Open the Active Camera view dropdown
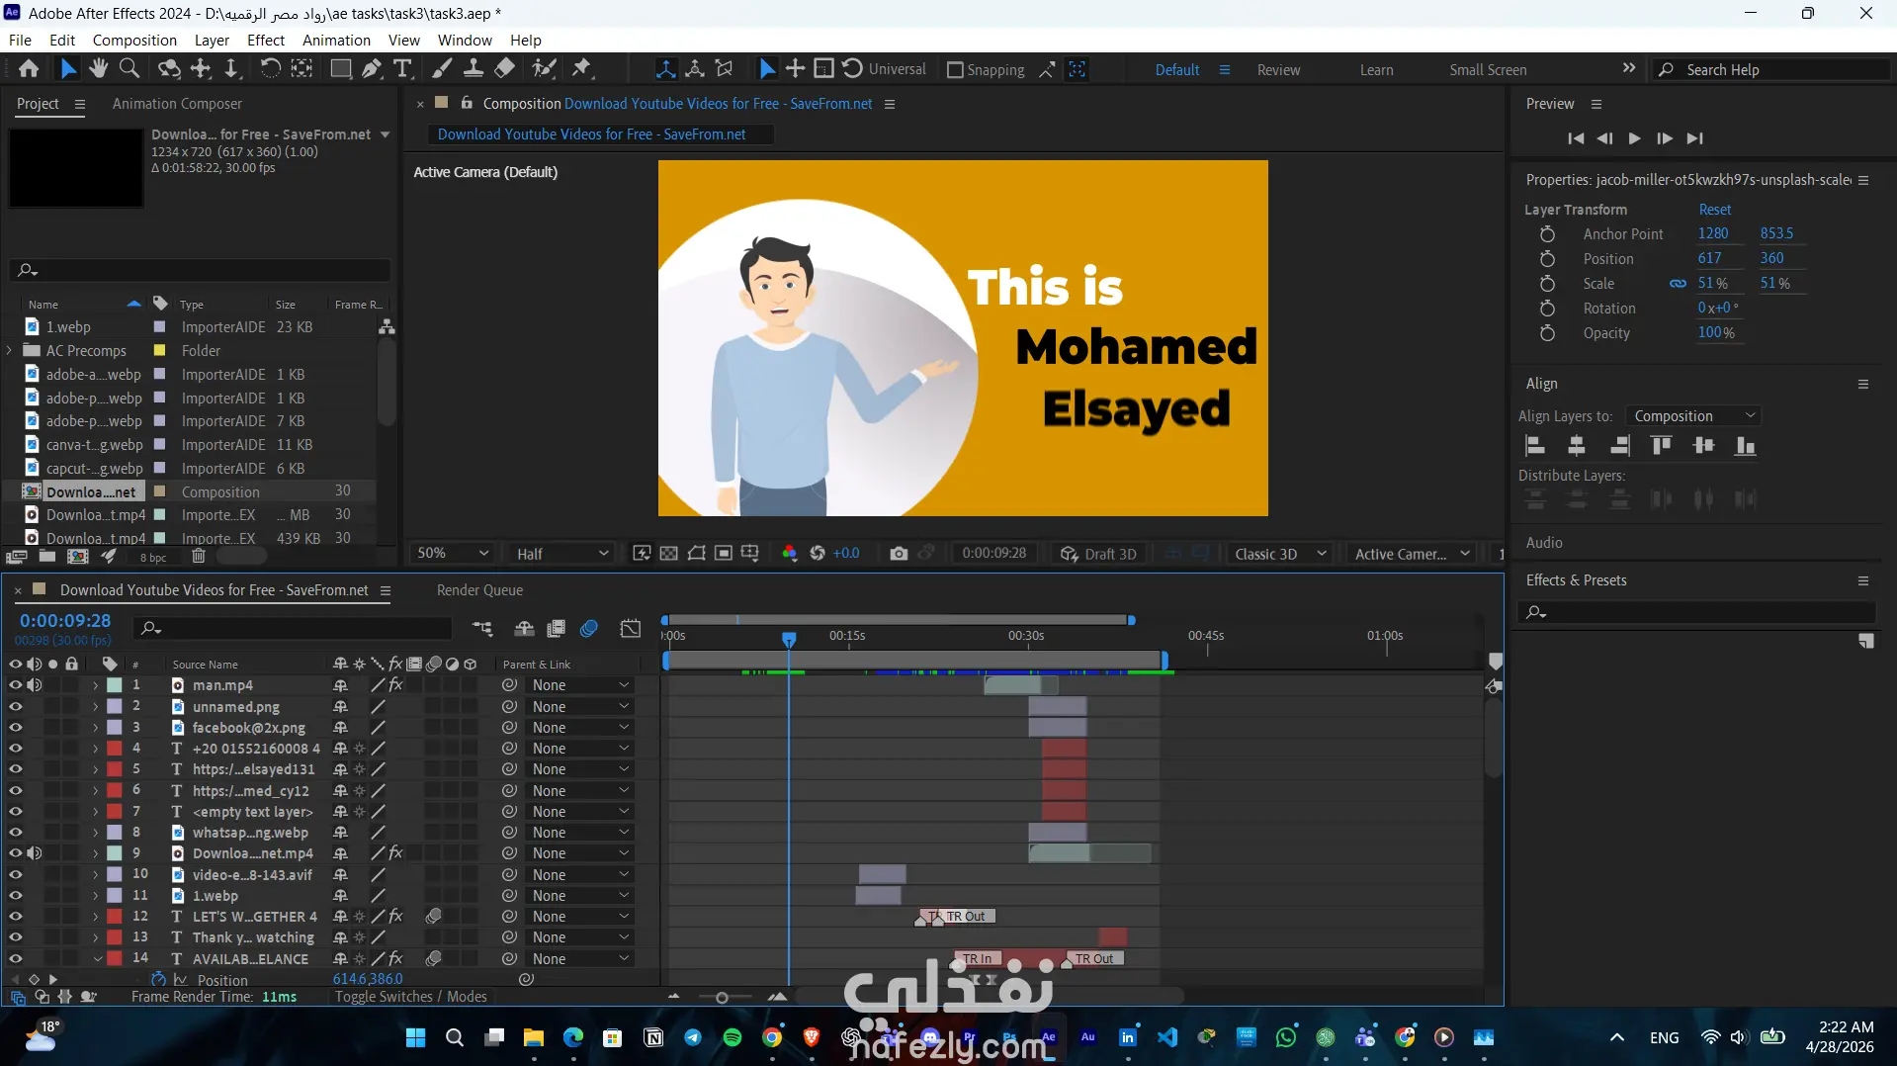Screen dimensions: 1897x1066 [x=1412, y=554]
